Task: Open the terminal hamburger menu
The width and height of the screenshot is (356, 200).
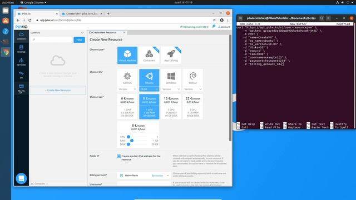Action: [328, 18]
